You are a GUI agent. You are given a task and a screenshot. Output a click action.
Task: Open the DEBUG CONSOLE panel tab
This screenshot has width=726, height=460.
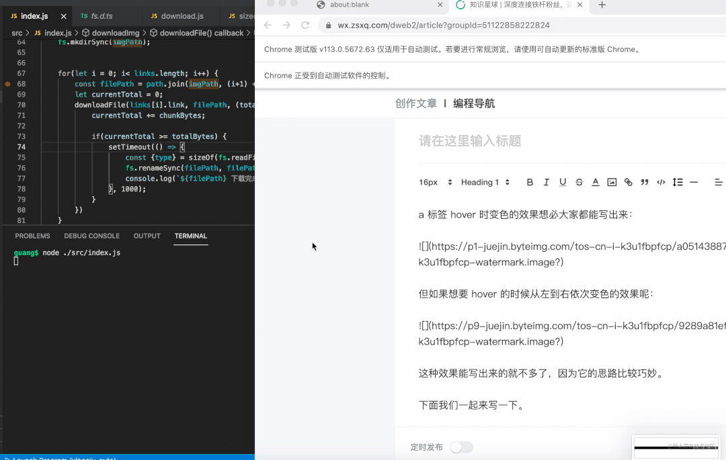91,236
